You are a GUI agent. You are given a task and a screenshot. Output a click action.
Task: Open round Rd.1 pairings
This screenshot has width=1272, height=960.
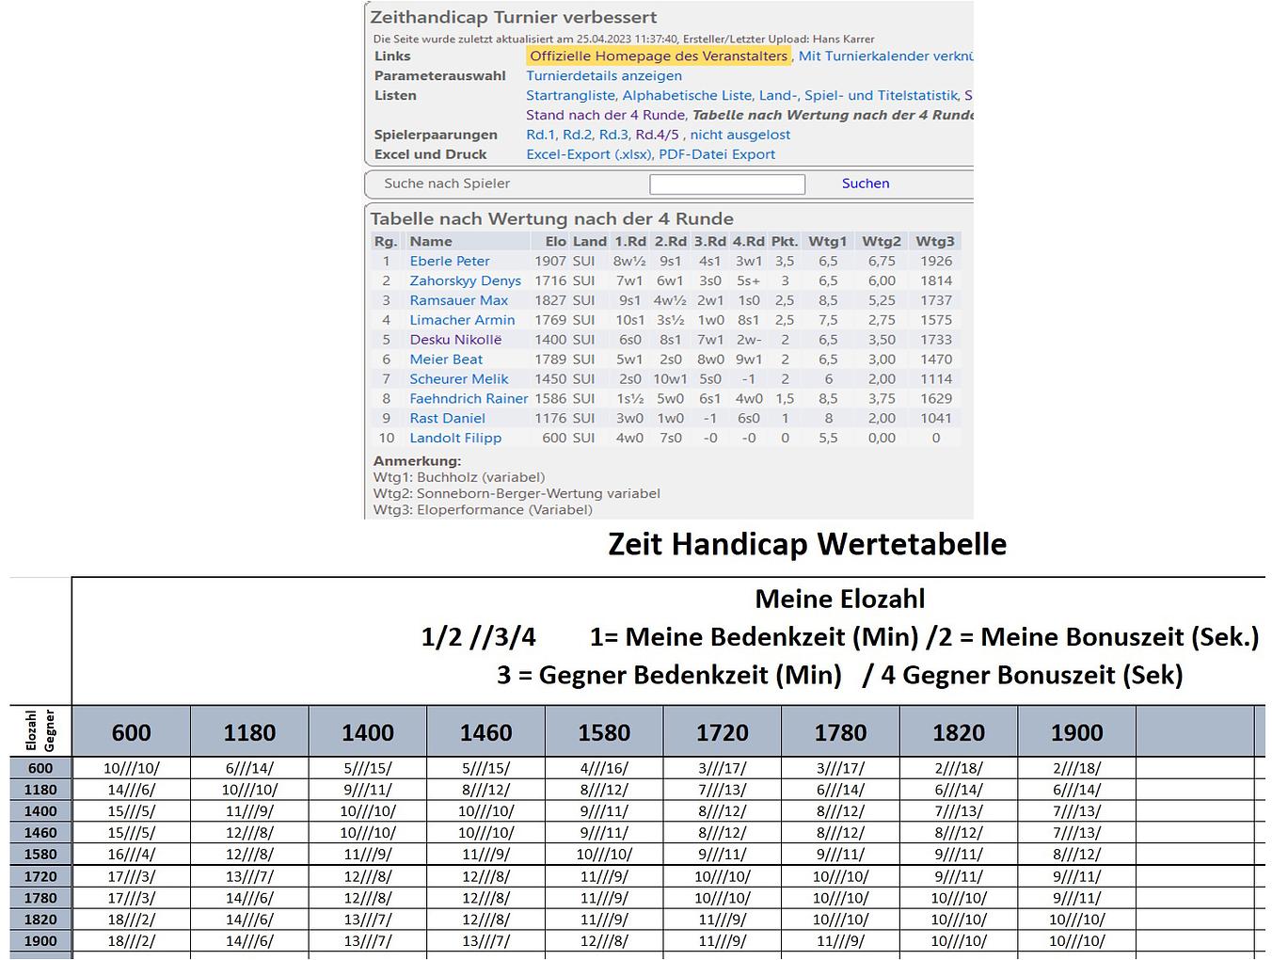540,136
